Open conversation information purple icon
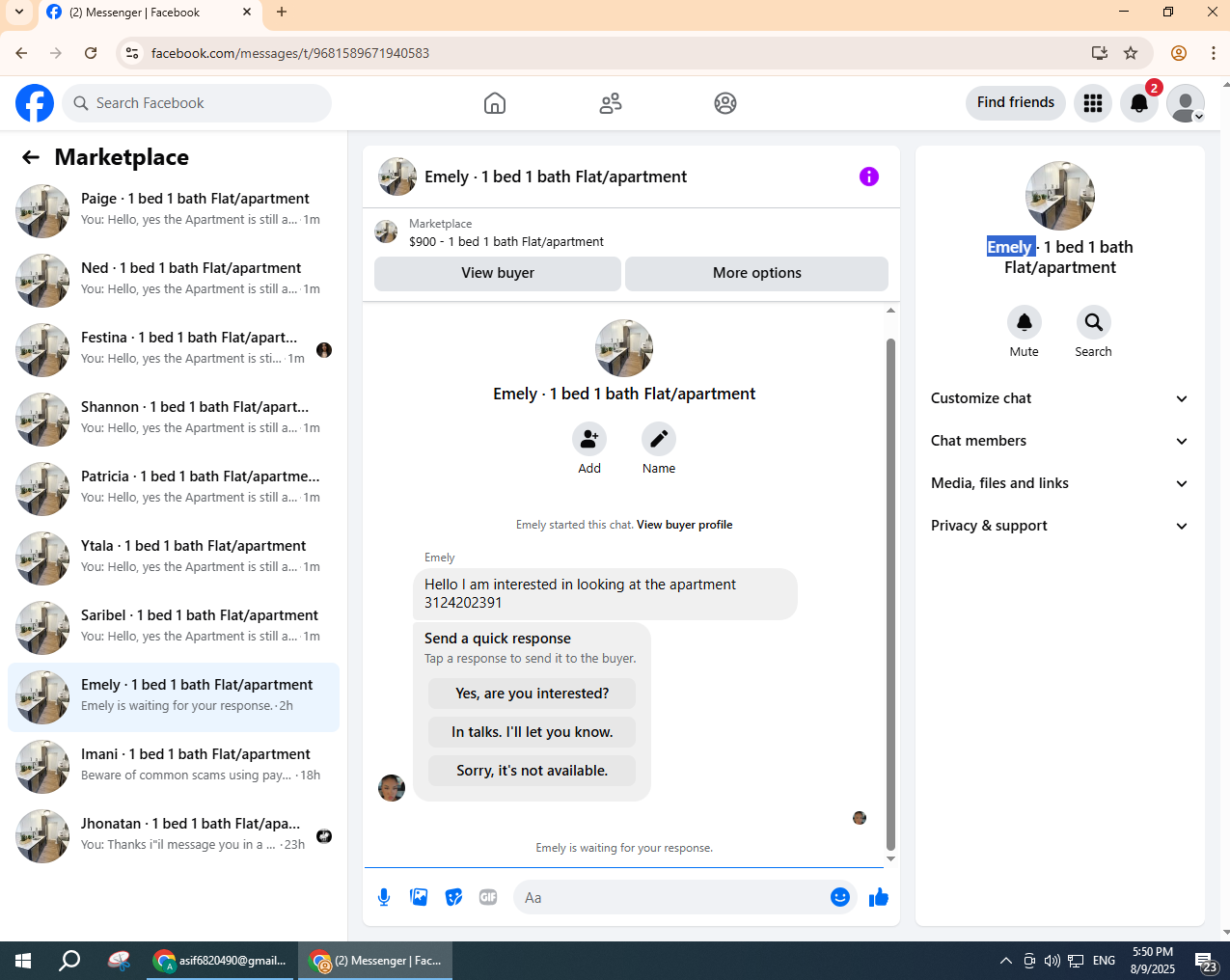This screenshot has width=1230, height=980. tap(869, 177)
